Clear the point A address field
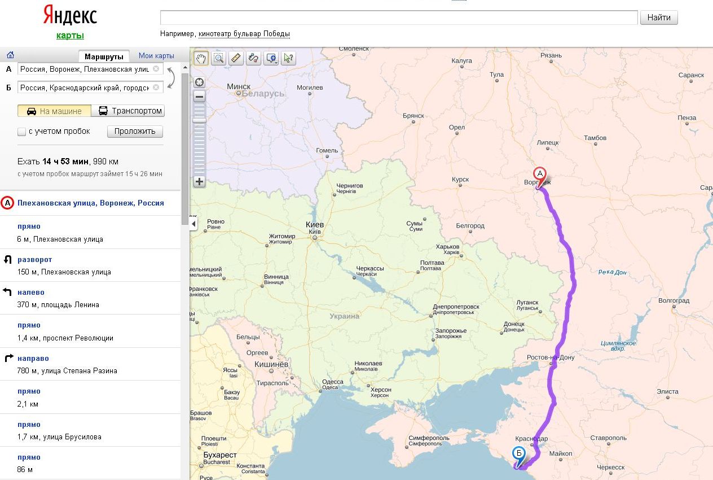Viewport: 713px width, 480px height. pyautogui.click(x=156, y=69)
